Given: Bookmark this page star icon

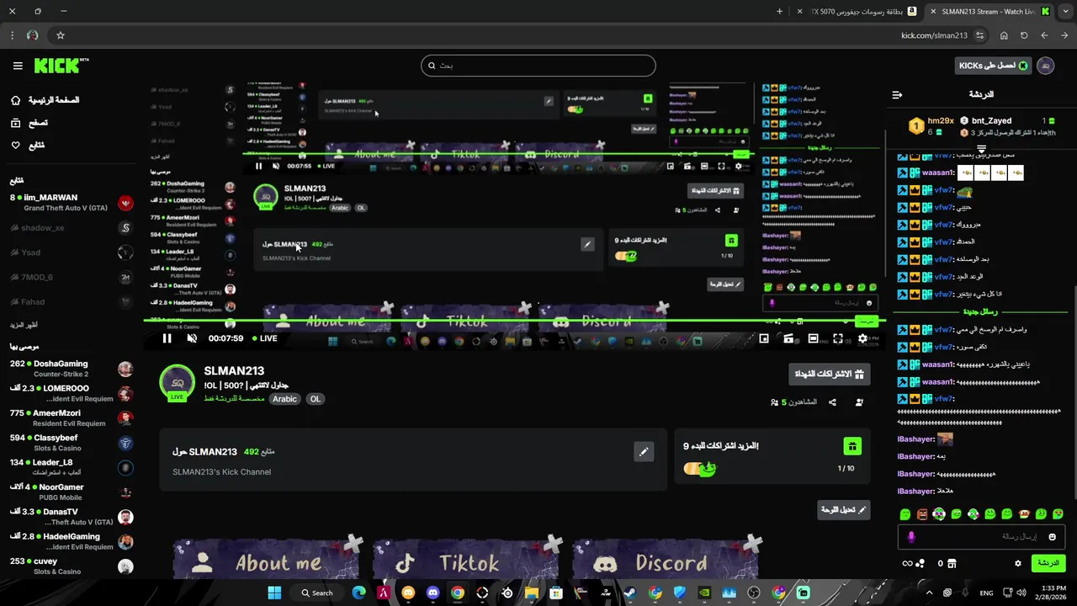Looking at the screenshot, I should point(61,35).
